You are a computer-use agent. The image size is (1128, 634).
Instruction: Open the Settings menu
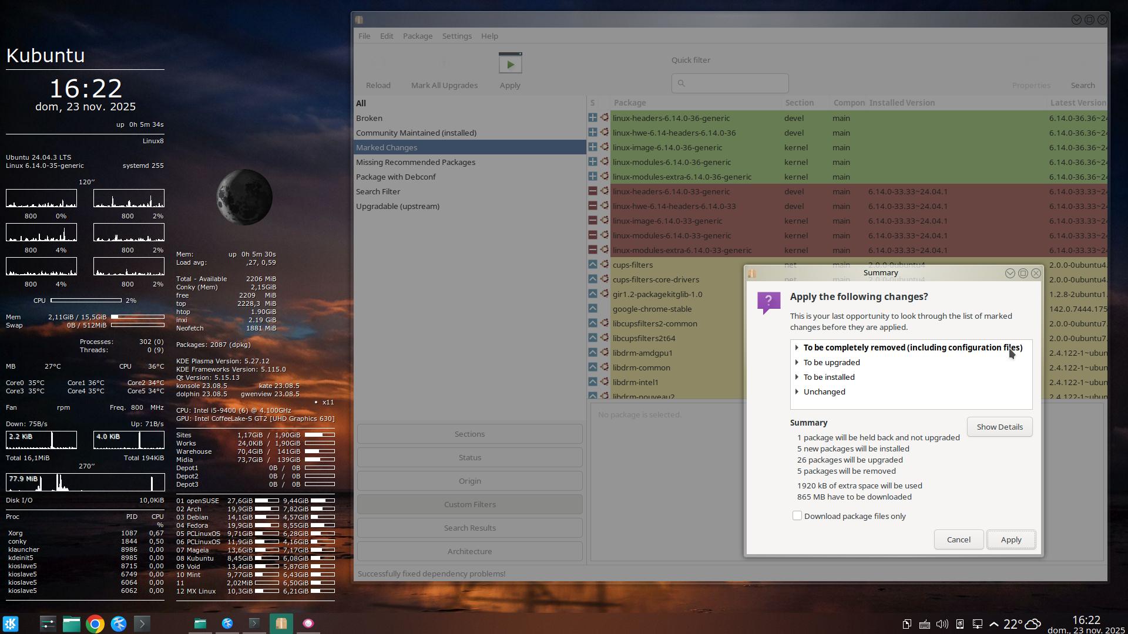456,36
